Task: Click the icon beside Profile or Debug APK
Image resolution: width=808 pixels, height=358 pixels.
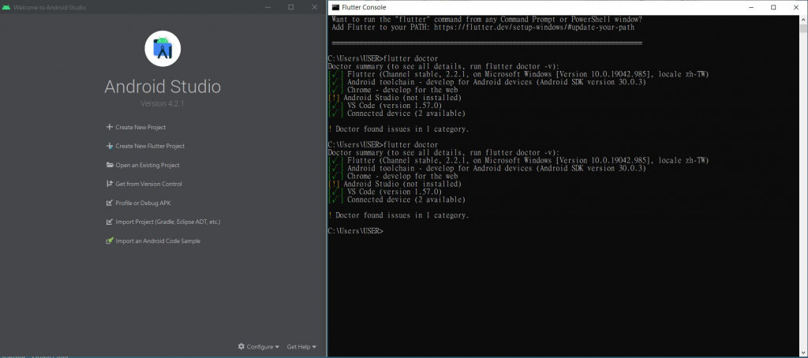Action: pyautogui.click(x=109, y=203)
